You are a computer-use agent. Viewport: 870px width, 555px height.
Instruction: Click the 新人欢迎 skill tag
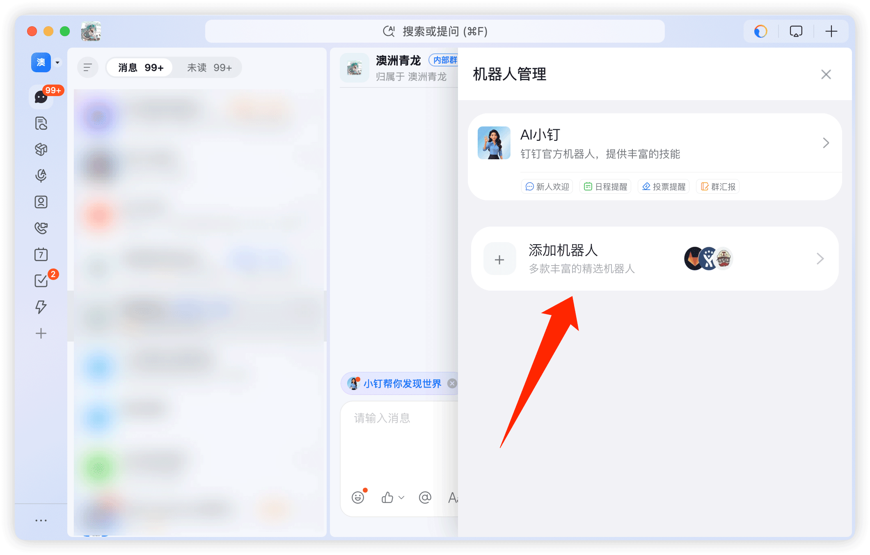pyautogui.click(x=547, y=186)
